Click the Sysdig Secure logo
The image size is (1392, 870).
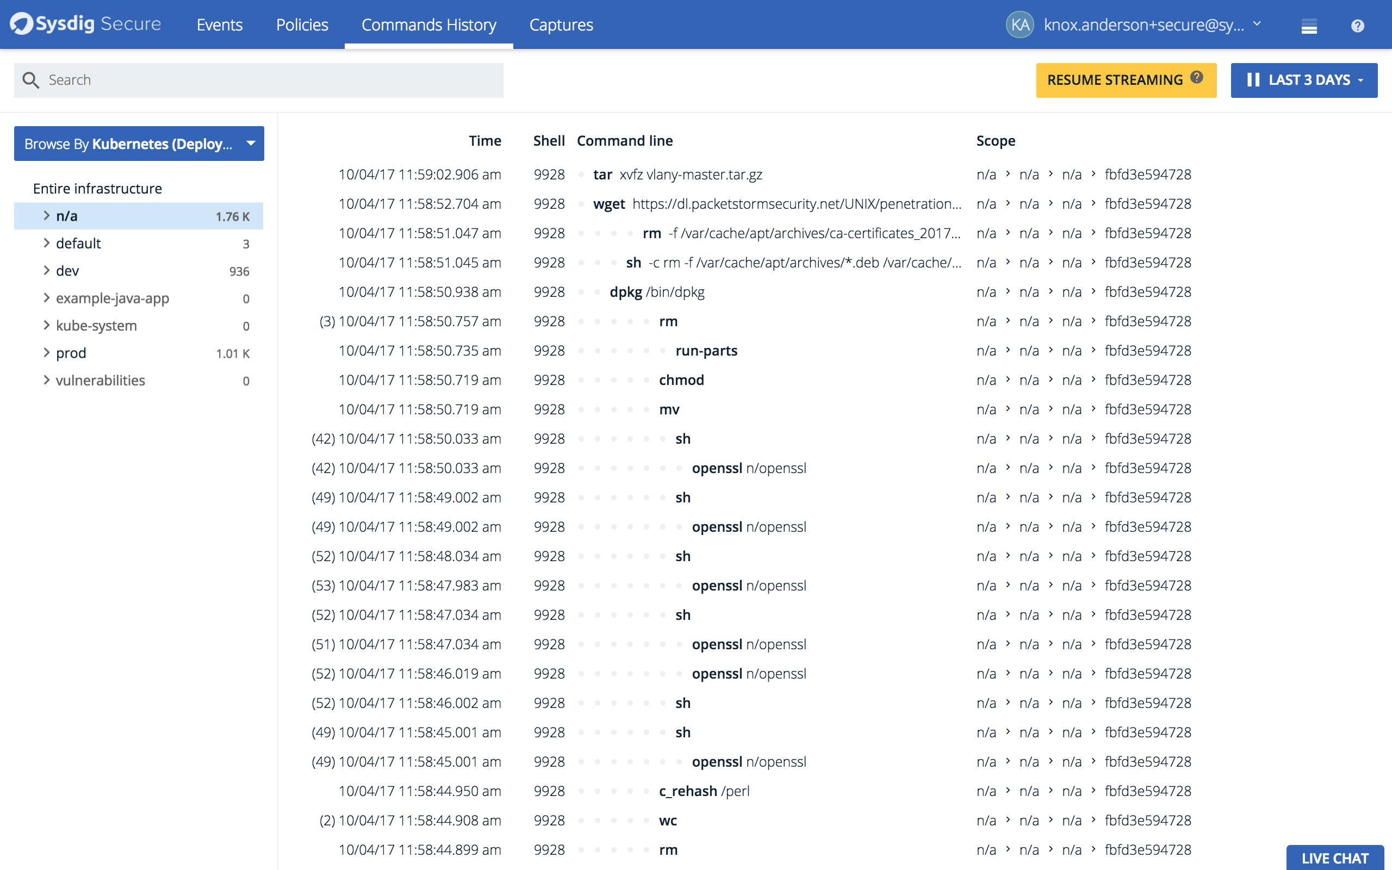(x=85, y=24)
